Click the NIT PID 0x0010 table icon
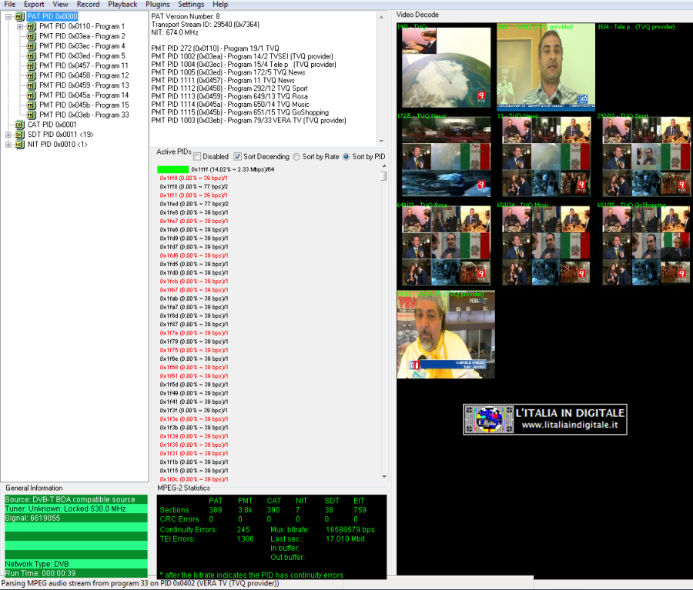 click(19, 145)
